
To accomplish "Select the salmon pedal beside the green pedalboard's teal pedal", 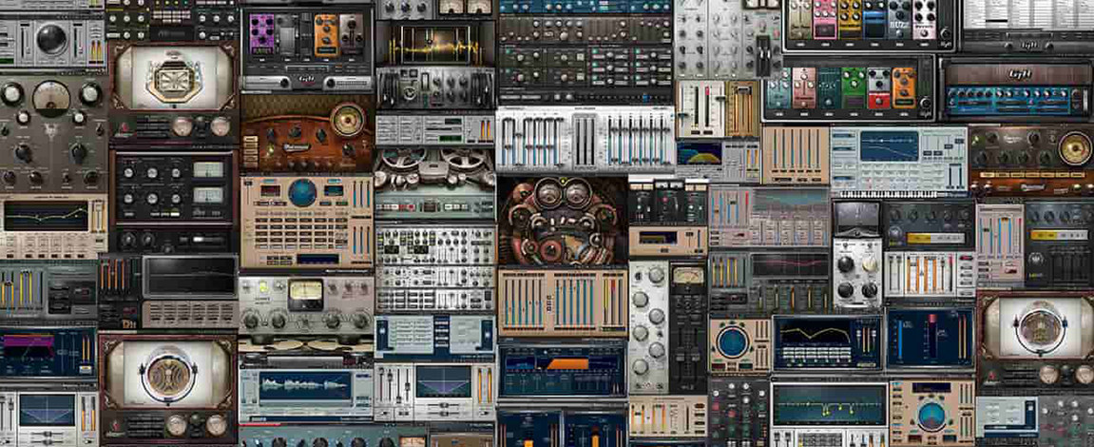I will pos(804,87).
